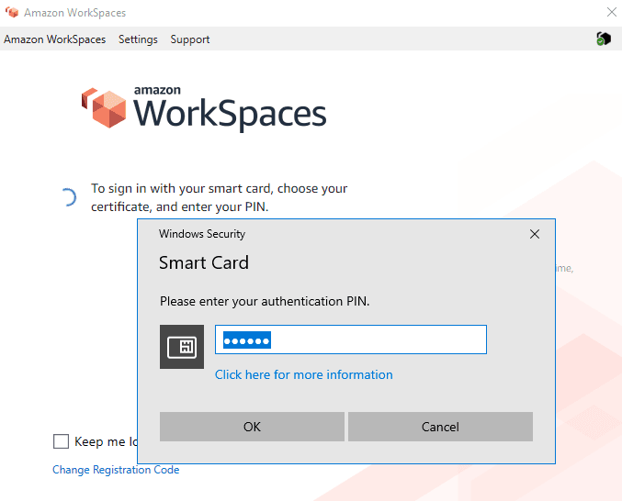Click the "Smart Card" dialog heading

pos(204,262)
